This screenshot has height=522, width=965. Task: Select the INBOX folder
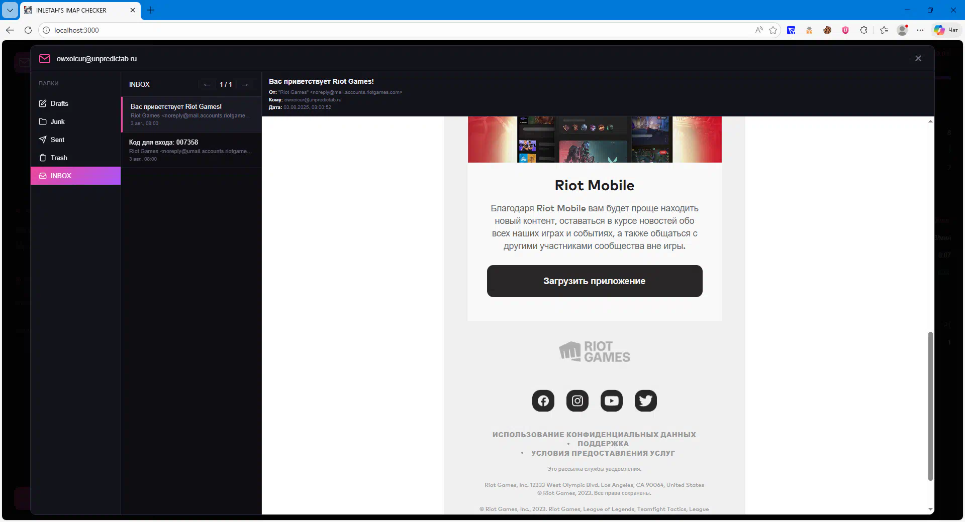61,176
